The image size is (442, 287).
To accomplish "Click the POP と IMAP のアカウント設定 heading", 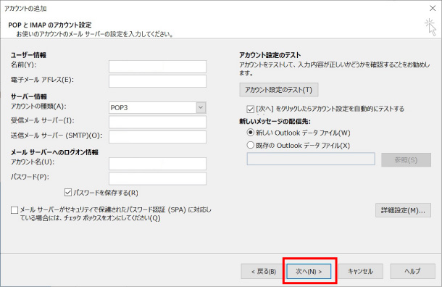I will point(50,25).
